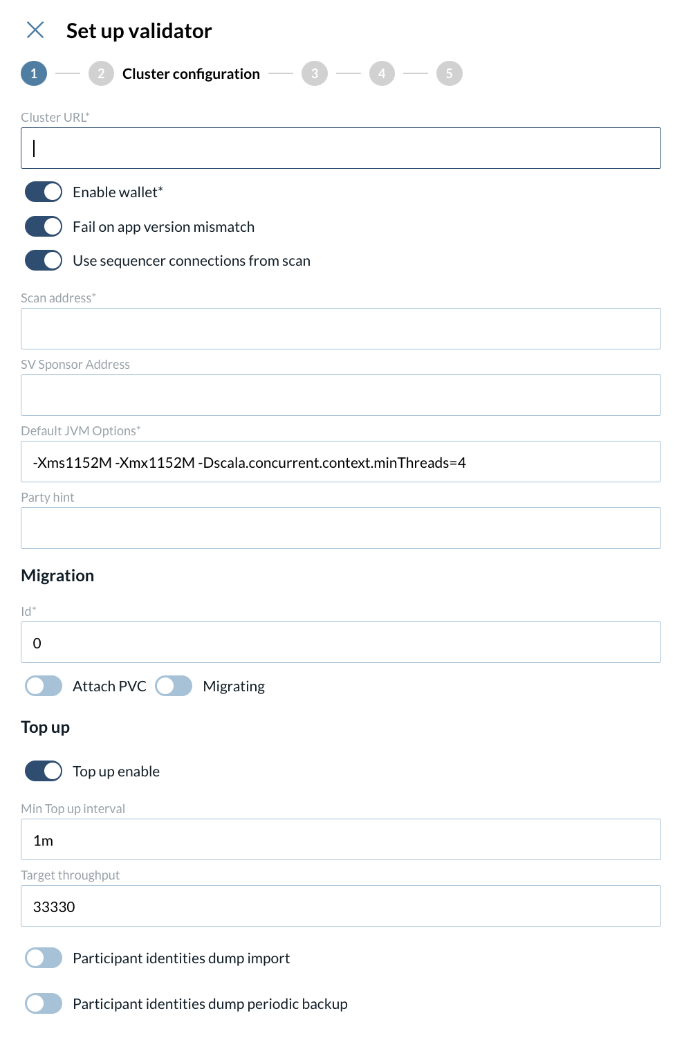Viewport: 675px width, 1056px height.
Task: Click into the Party hint field
Action: (340, 527)
